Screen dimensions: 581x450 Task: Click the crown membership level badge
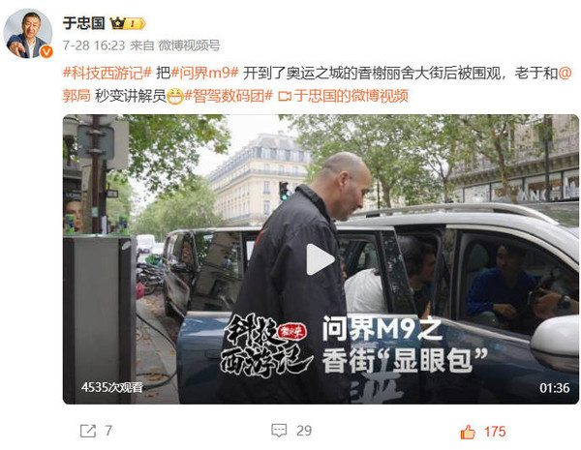tap(128, 23)
